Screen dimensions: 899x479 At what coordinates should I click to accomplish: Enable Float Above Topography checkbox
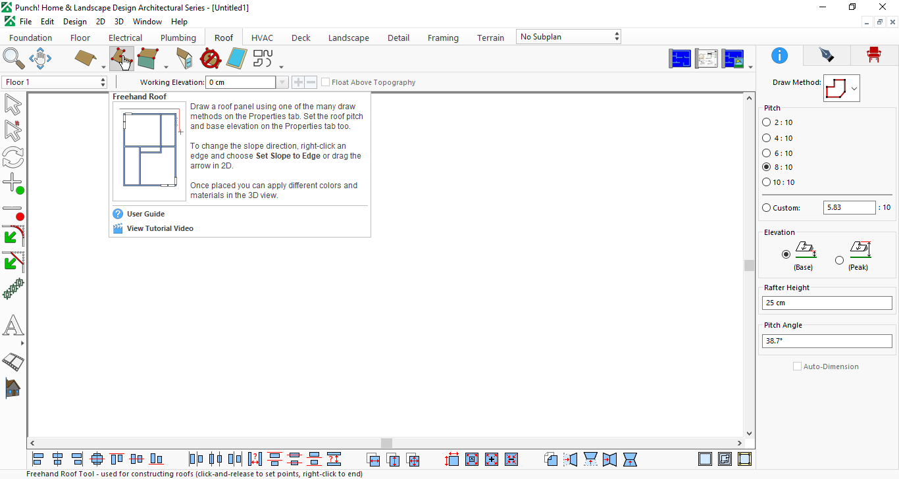point(325,82)
